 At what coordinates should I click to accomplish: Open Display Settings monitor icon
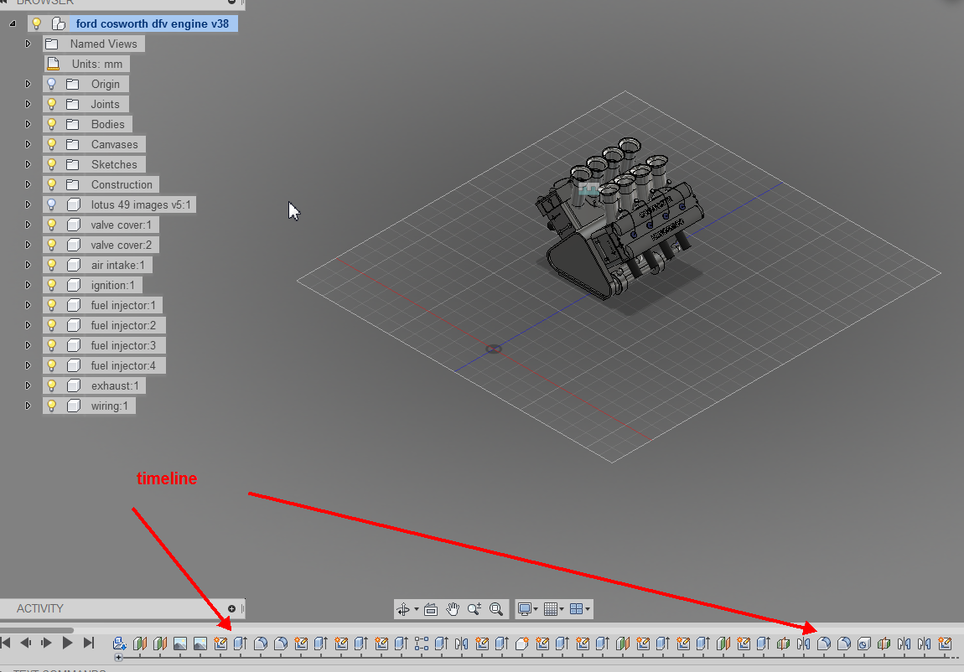[525, 609]
